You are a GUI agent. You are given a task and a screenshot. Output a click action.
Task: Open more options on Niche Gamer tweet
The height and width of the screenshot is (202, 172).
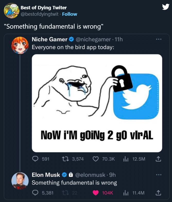click(159, 39)
